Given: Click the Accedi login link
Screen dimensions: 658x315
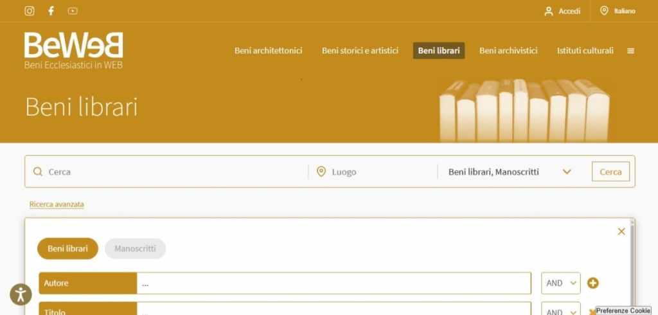Looking at the screenshot, I should pyautogui.click(x=562, y=11).
